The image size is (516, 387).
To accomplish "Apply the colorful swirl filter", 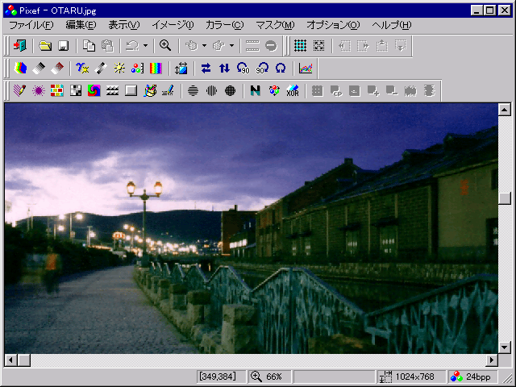I will point(94,90).
